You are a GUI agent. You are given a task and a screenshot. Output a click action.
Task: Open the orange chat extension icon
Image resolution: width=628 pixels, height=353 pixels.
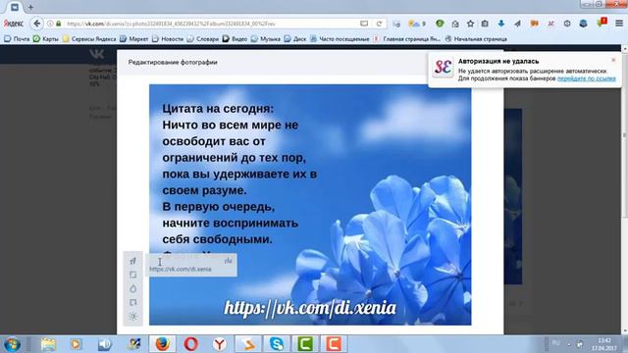point(534,24)
